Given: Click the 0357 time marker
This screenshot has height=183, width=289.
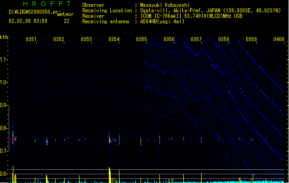Looking at the screenshot, I should 196,39.
